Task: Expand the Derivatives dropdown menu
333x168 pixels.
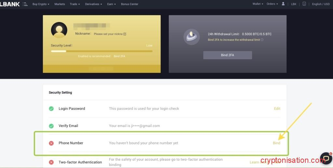Action: point(93,4)
